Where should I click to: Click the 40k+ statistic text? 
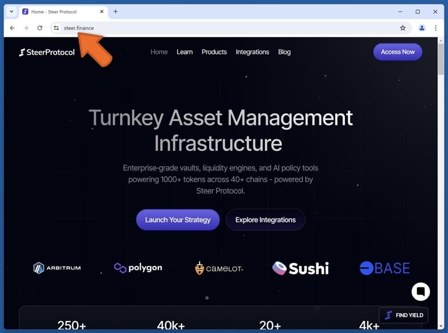click(171, 325)
